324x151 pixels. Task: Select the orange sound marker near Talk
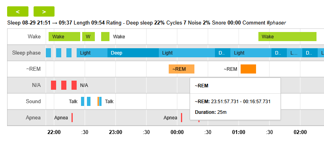coord(98,101)
